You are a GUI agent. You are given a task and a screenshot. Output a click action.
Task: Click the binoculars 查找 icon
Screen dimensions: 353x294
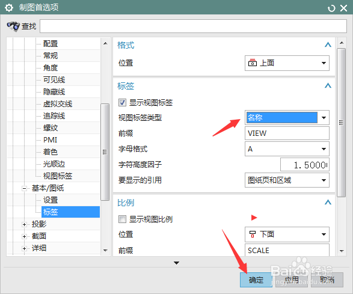[x=13, y=26]
